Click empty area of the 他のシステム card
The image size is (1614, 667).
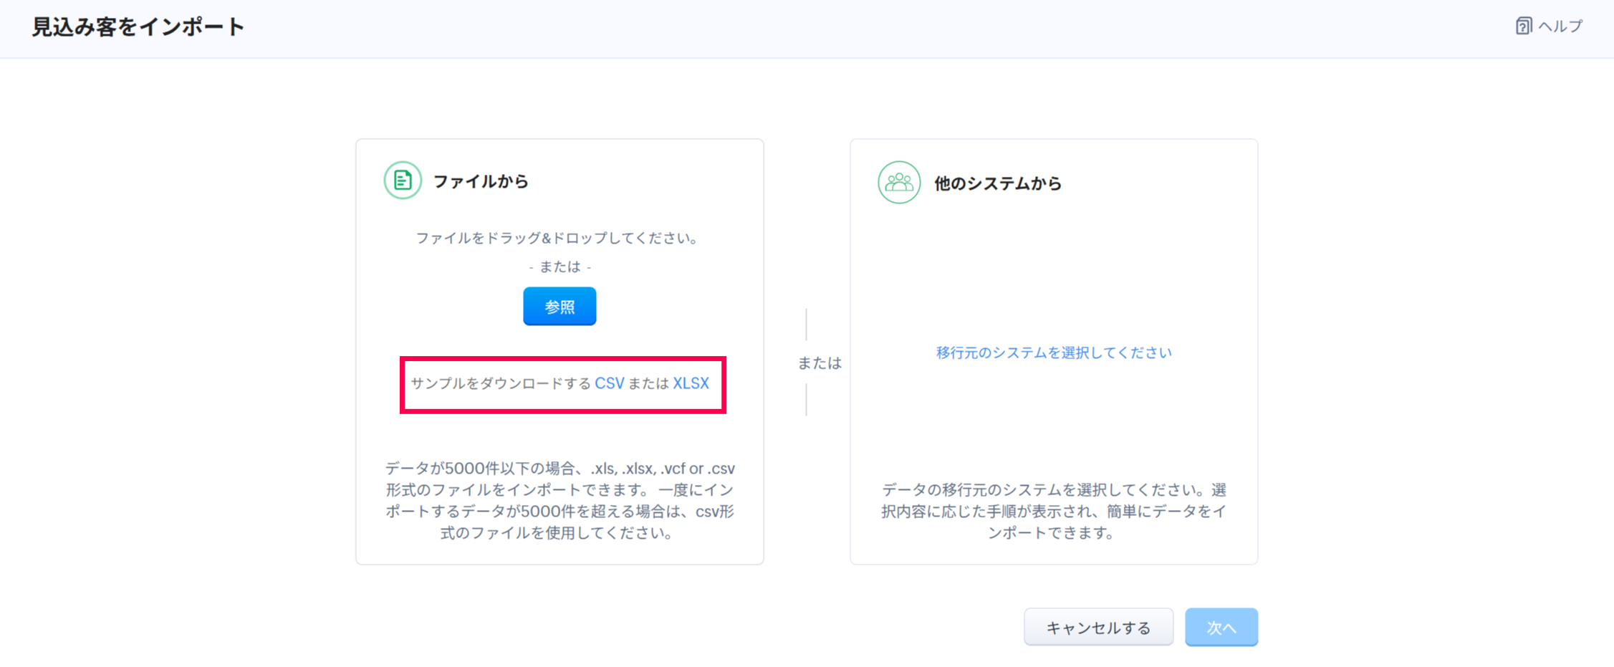point(1053,279)
